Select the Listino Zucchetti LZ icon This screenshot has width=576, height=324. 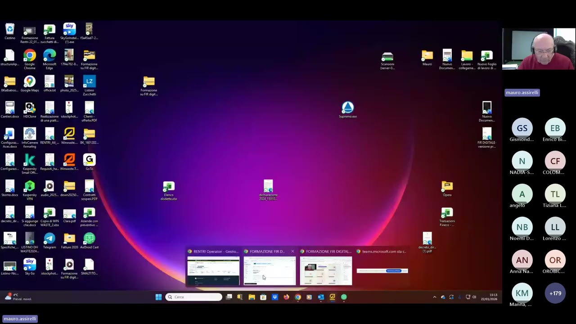(89, 85)
